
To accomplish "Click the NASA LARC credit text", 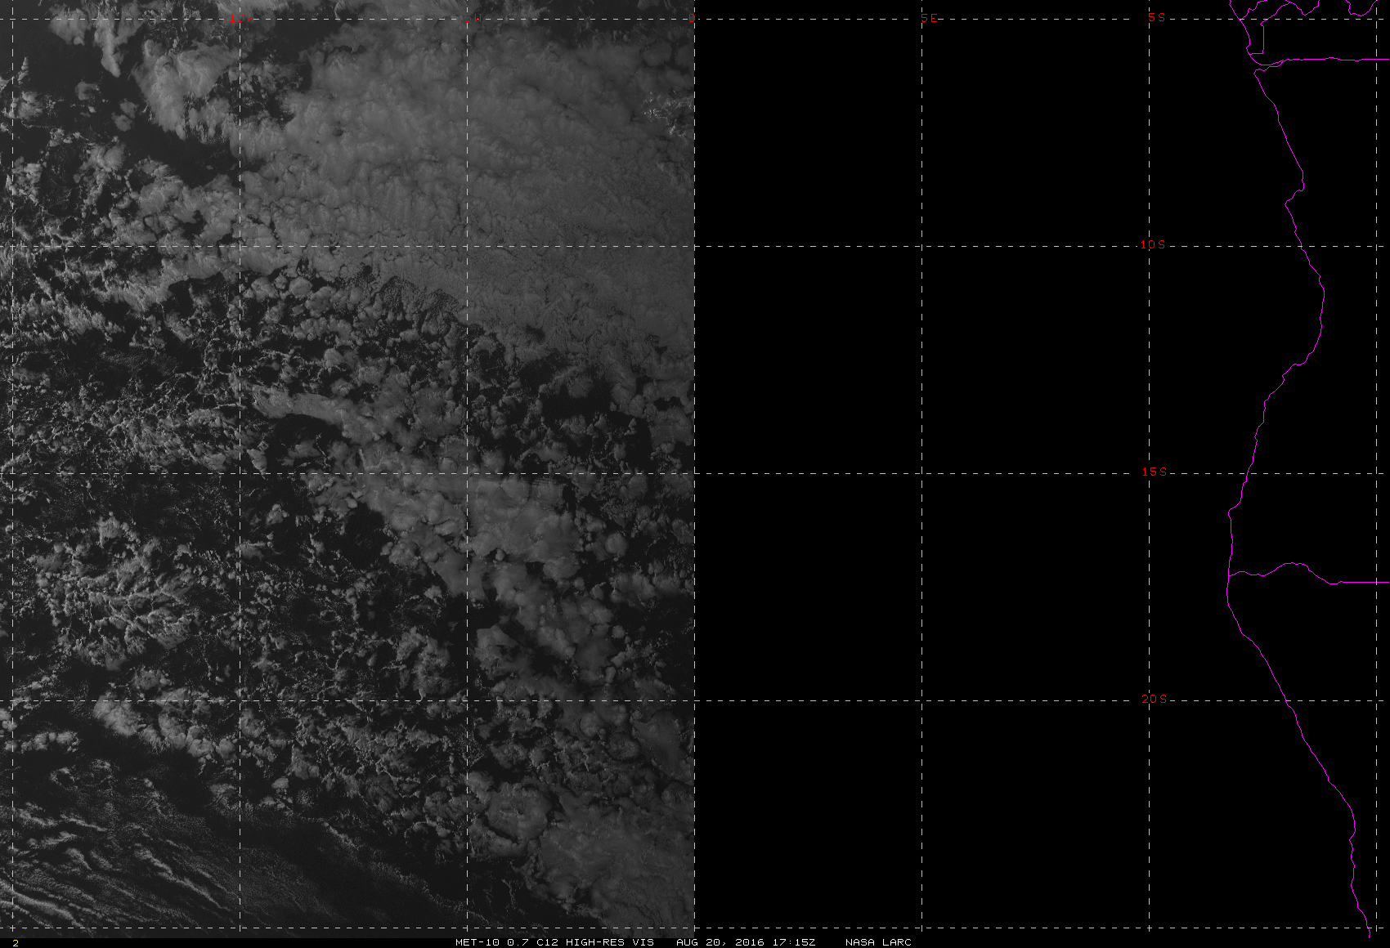I will point(878,942).
